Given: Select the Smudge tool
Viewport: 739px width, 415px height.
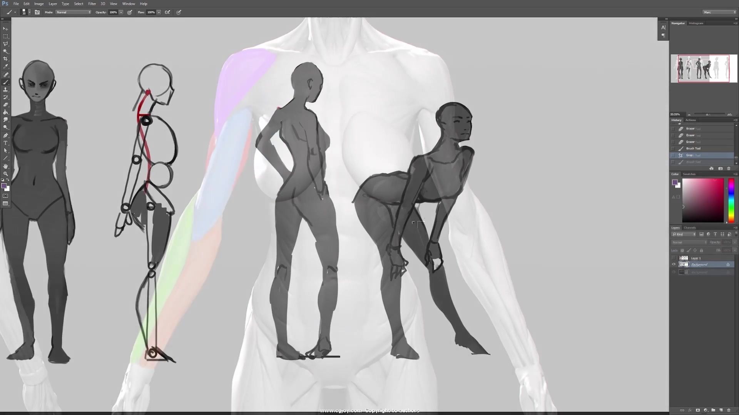Looking at the screenshot, I should click(x=5, y=120).
